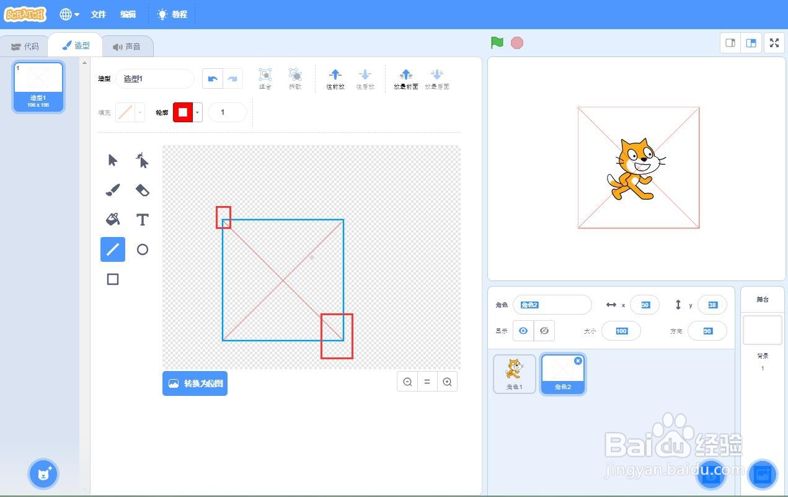Select sprite 角色1 cat thumbnail

[515, 374]
